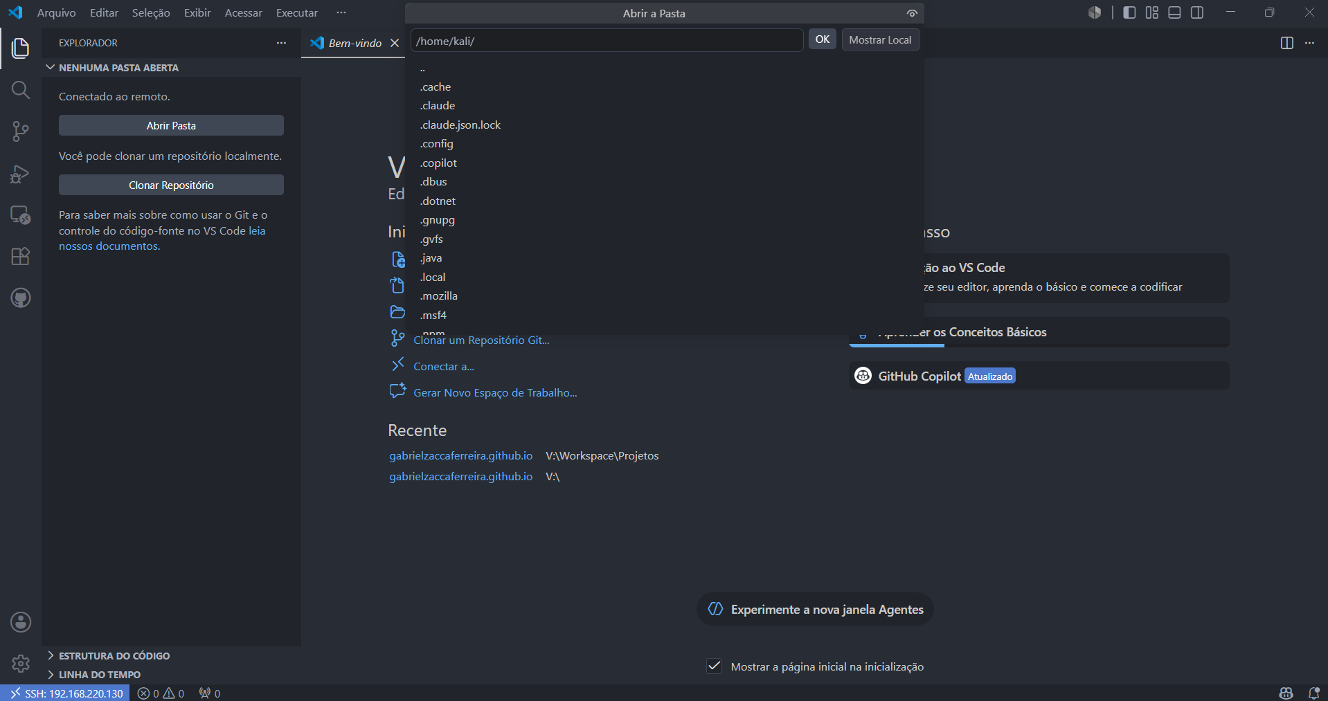The width and height of the screenshot is (1328, 701).
Task: Open the GitHub view icon in activity bar
Action: tap(21, 298)
